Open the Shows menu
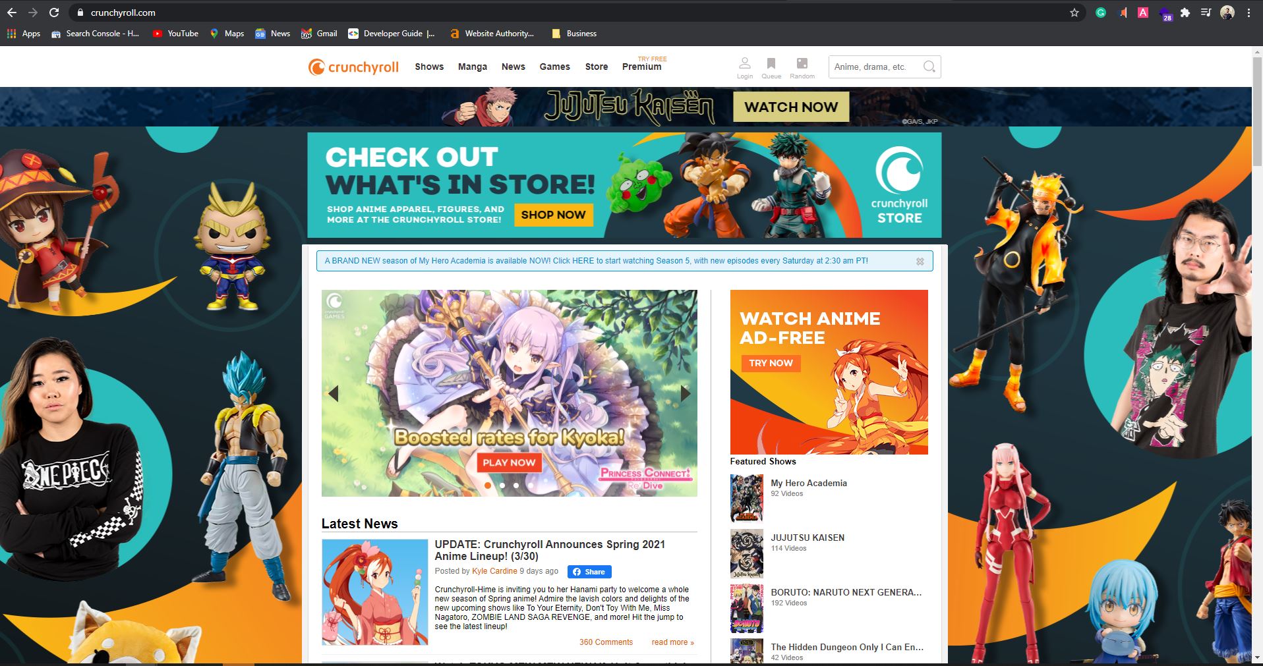 [429, 67]
